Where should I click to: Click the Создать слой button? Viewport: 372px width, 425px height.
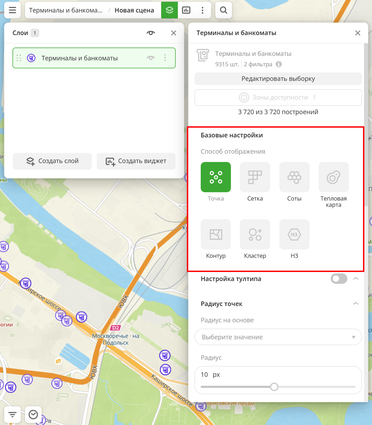[x=52, y=161]
